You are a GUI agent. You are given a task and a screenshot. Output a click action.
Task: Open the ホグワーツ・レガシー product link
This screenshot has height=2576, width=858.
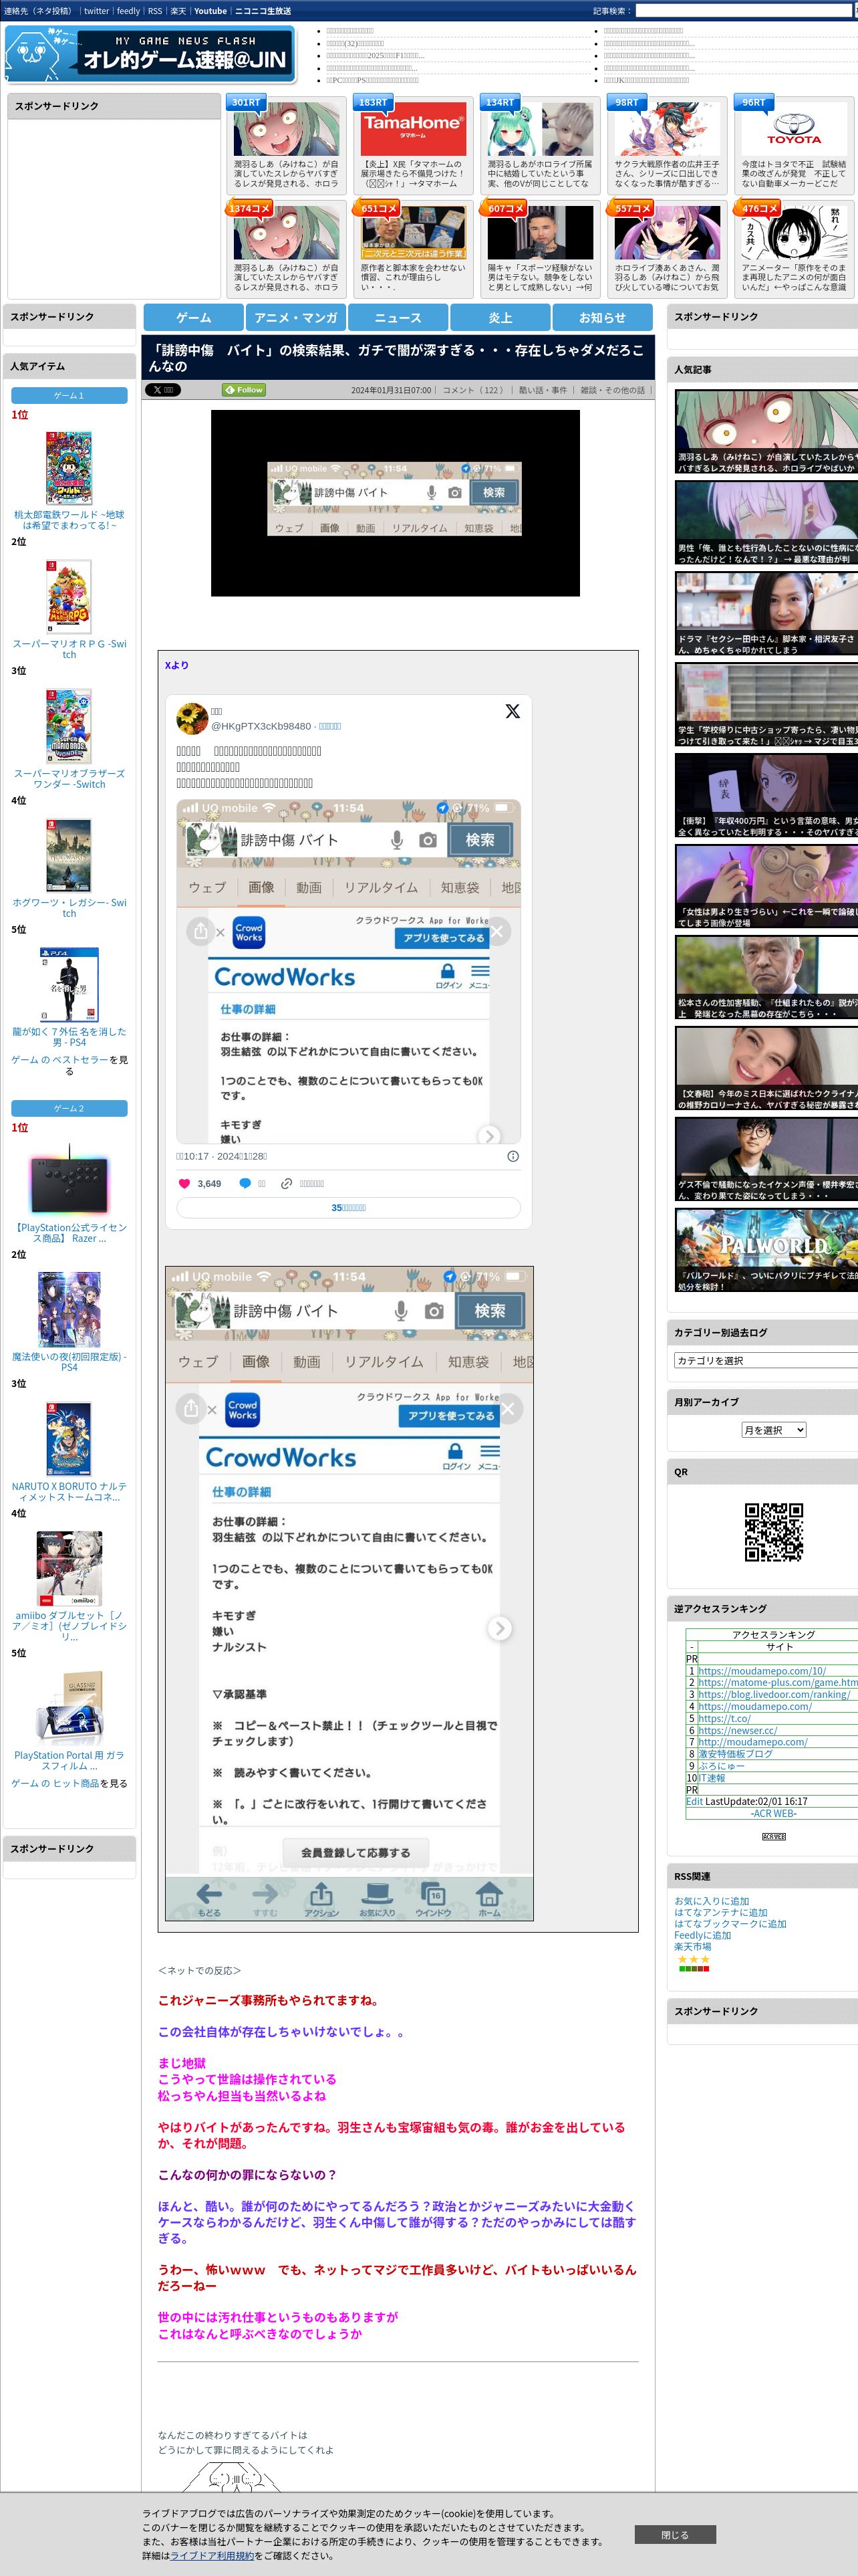pos(69,908)
